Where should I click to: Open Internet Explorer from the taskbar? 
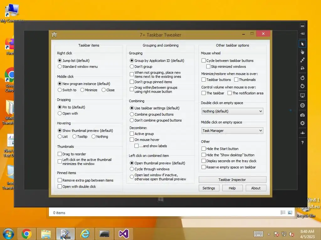pyautogui.click(x=85, y=234)
